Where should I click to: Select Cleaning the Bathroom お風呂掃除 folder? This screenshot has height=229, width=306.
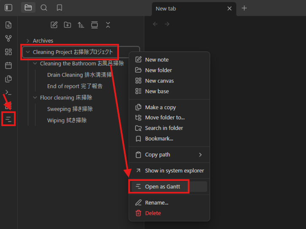click(82, 63)
